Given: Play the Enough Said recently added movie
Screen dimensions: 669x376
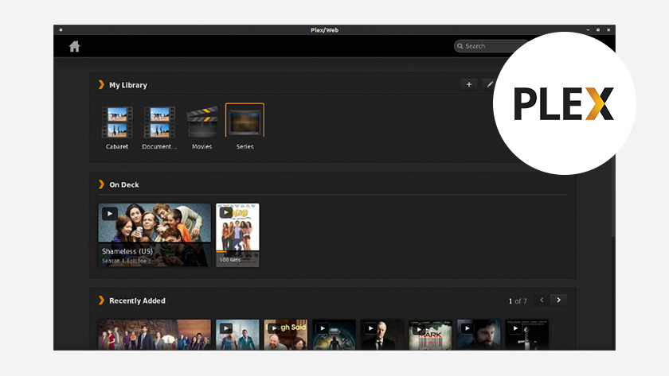Looking at the screenshot, I should tap(274, 328).
